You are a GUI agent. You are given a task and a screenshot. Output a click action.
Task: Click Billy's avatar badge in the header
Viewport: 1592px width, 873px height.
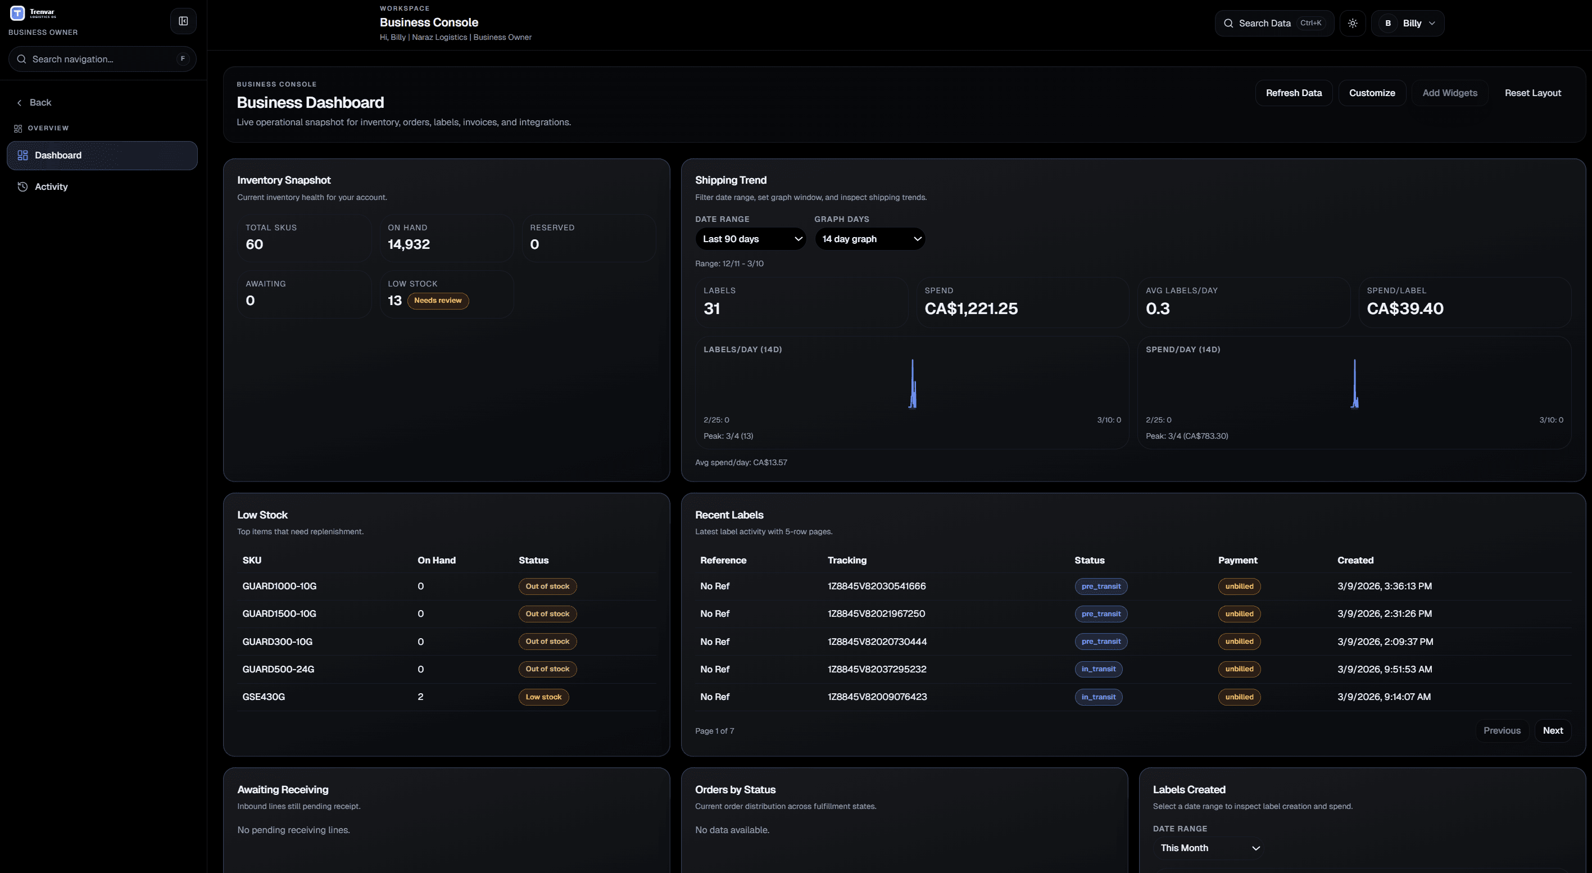point(1388,23)
